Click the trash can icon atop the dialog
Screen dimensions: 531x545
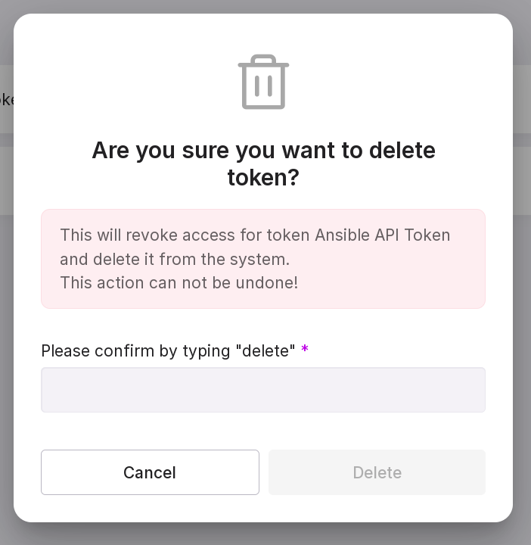263,82
